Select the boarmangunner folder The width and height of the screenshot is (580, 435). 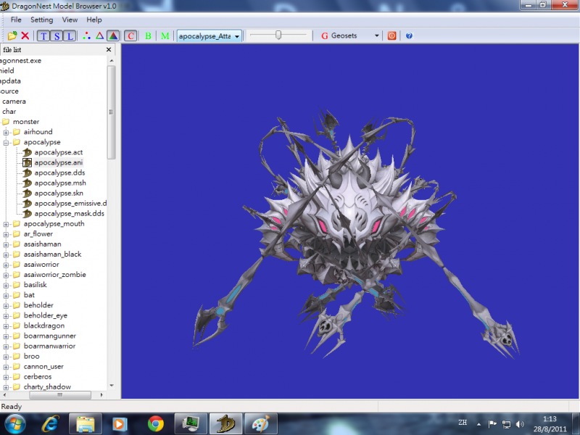[x=50, y=336]
